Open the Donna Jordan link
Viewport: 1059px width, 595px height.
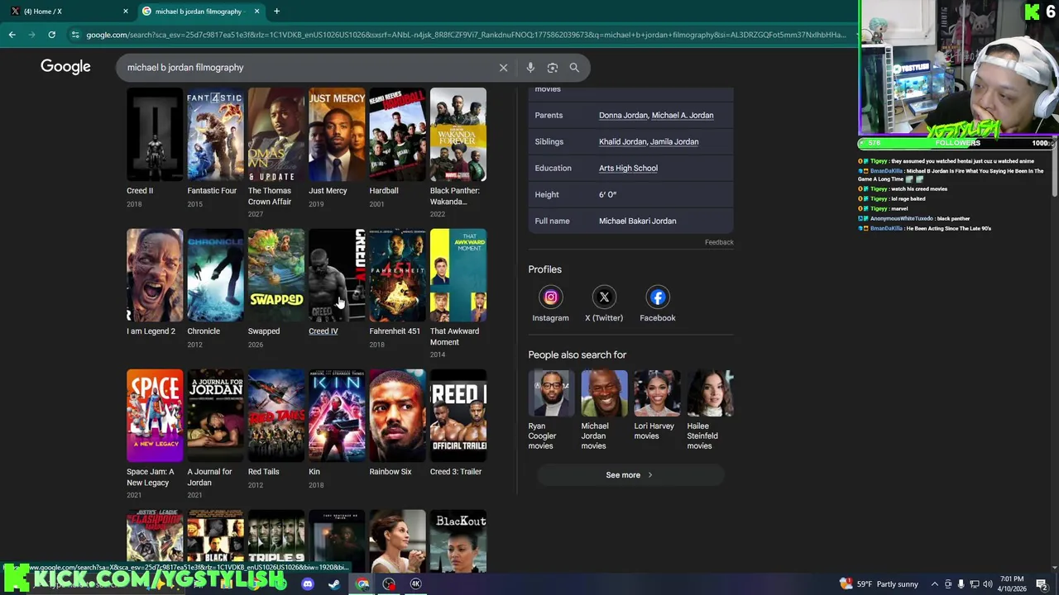coord(623,115)
